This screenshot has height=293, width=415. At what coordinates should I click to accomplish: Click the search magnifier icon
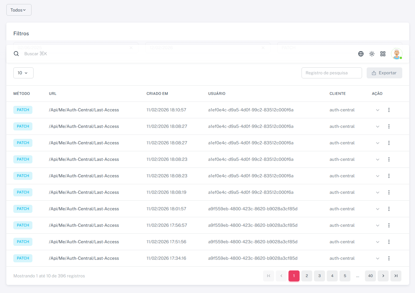pos(16,54)
